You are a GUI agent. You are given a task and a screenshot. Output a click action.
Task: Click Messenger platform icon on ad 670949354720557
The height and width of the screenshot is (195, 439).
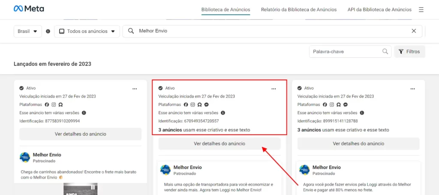pos(206,105)
